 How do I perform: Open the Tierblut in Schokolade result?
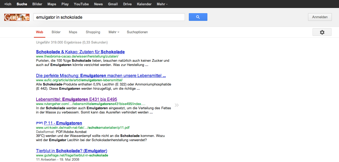(x=72, y=151)
